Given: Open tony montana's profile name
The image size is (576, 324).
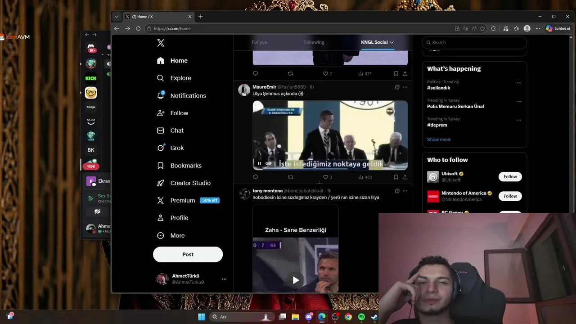Looking at the screenshot, I should pos(267,191).
